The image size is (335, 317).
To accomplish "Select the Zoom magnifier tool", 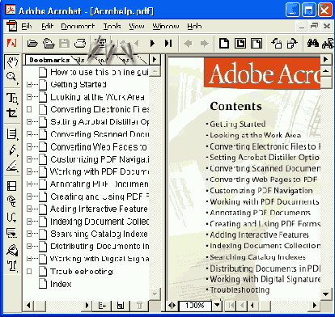I will coord(12,78).
